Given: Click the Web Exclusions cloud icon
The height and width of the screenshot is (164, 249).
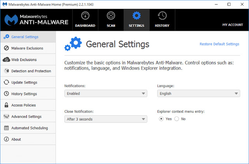Looking at the screenshot, I should (x=6, y=59).
